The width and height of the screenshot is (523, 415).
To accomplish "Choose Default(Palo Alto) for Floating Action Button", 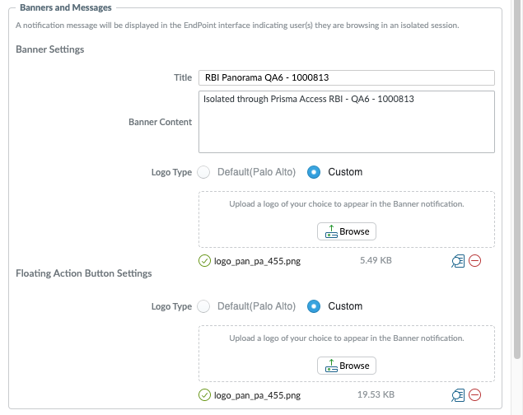I will (204, 306).
